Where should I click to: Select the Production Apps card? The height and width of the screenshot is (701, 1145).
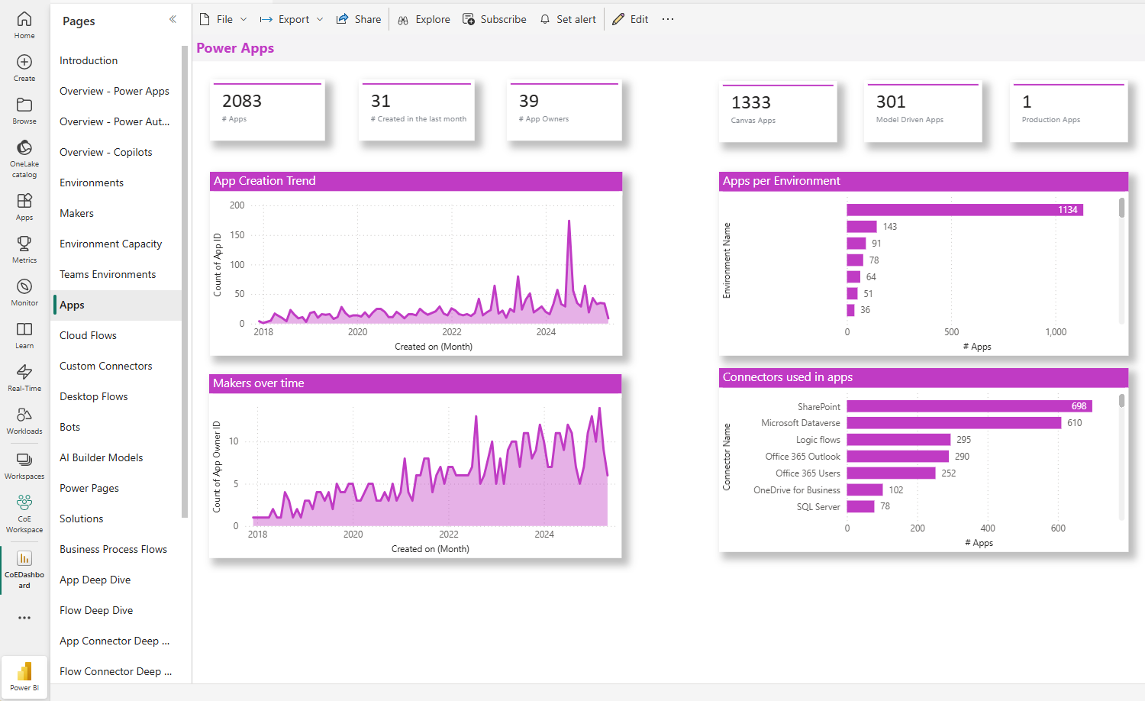1069,111
